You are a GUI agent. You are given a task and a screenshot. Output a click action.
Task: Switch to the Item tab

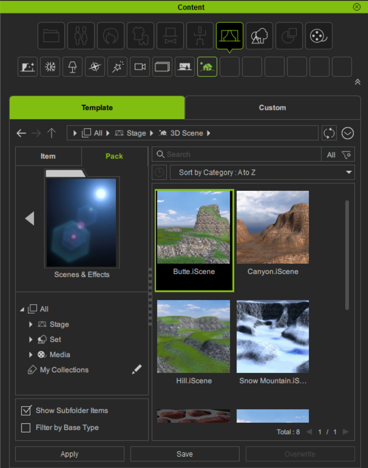(x=48, y=156)
